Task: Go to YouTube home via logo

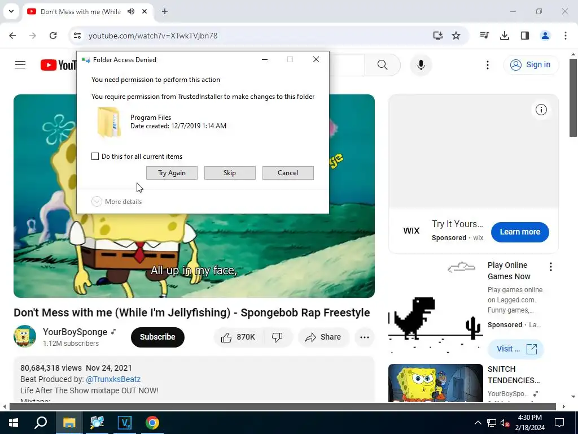Action: [x=58, y=65]
